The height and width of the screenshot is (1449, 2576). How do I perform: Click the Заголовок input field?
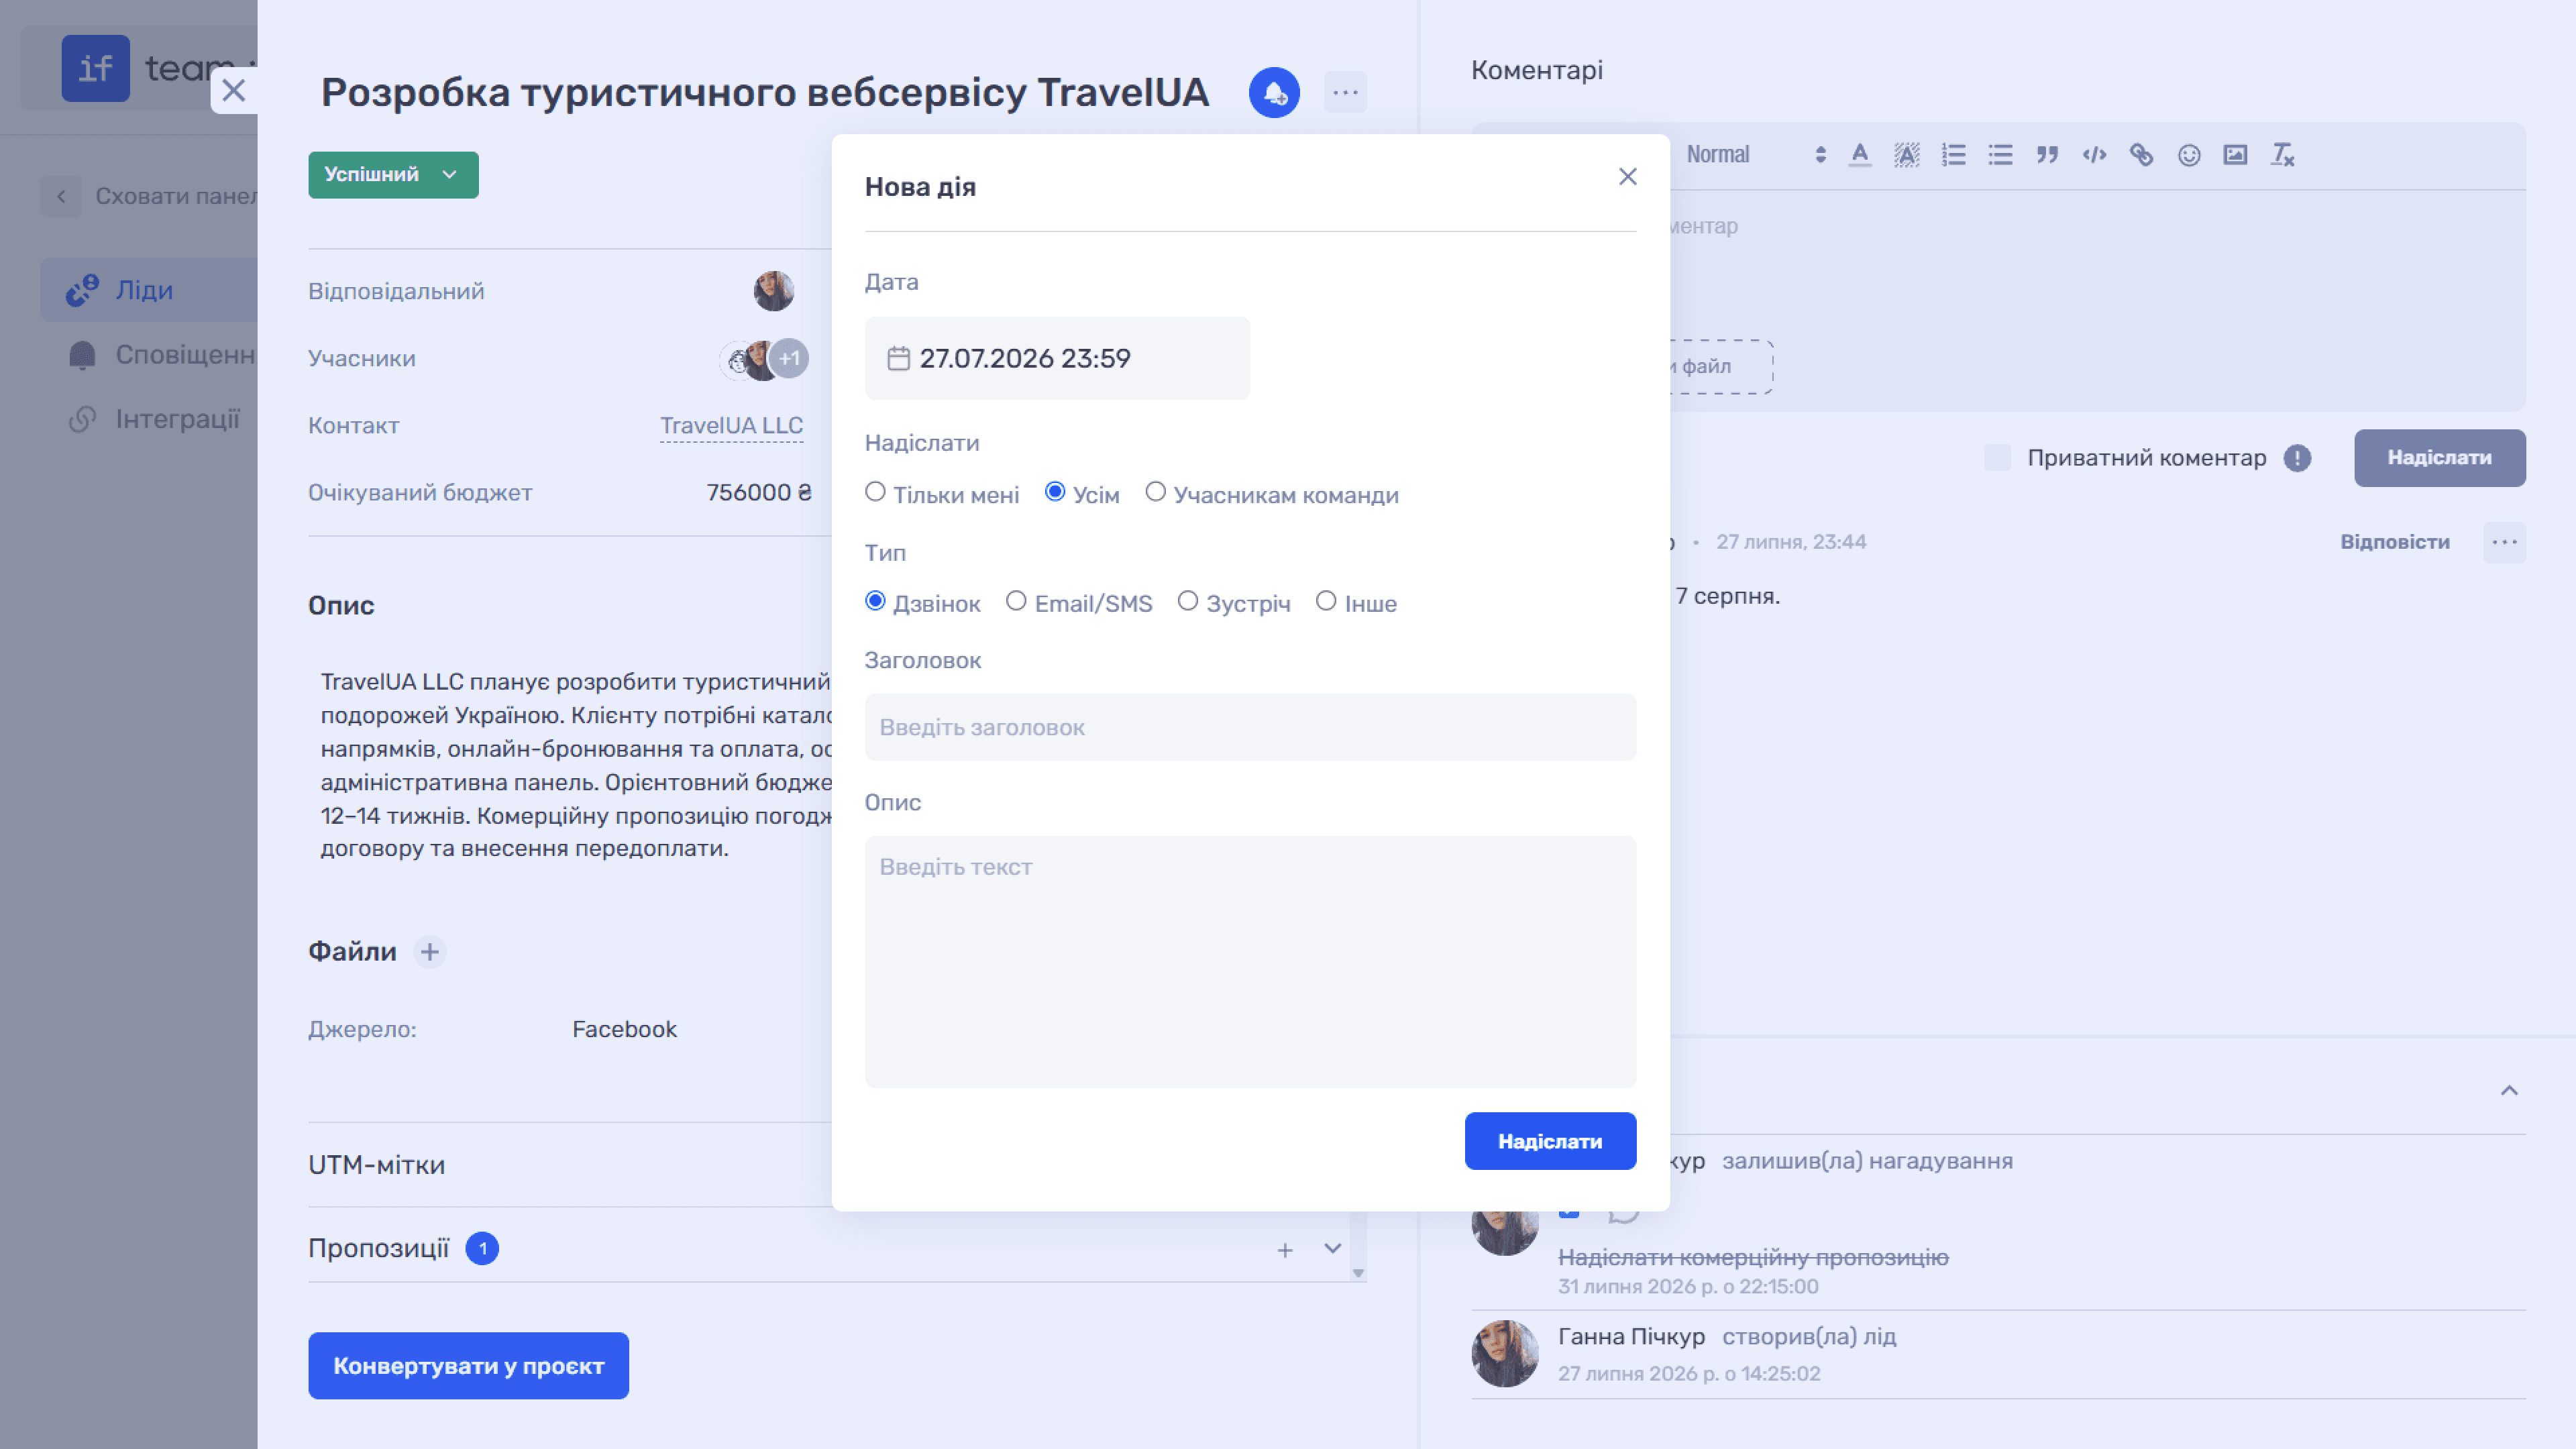click(x=1250, y=727)
